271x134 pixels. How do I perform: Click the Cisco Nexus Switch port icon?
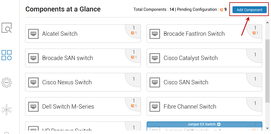(x=33, y=82)
